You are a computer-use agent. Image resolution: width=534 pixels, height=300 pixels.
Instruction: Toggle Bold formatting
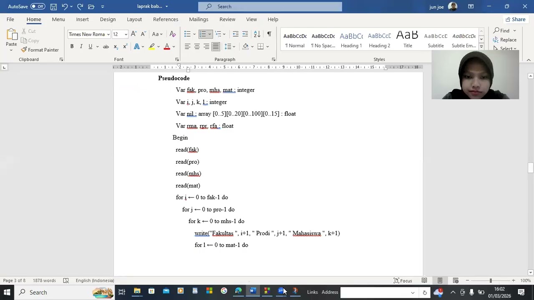(72, 47)
